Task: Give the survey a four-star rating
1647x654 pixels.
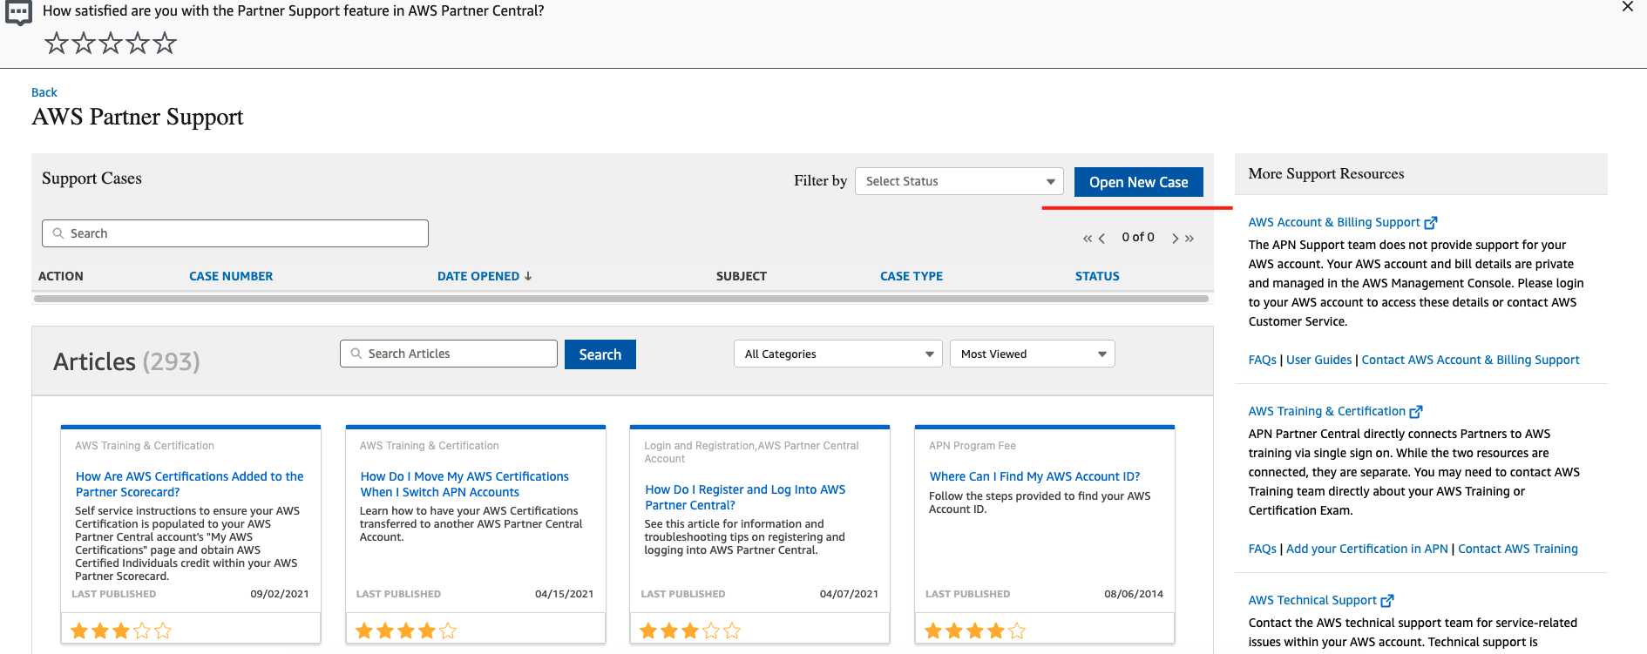Action: click(138, 43)
